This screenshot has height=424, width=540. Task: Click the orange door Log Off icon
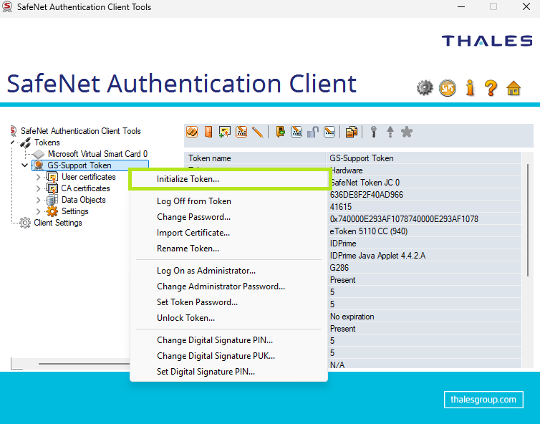(208, 132)
